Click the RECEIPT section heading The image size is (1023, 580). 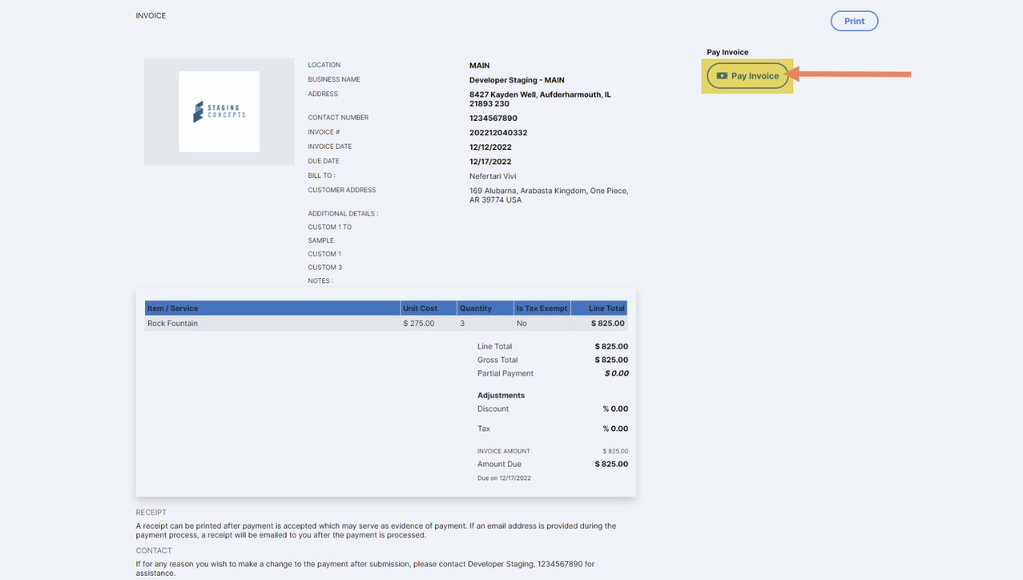(151, 513)
